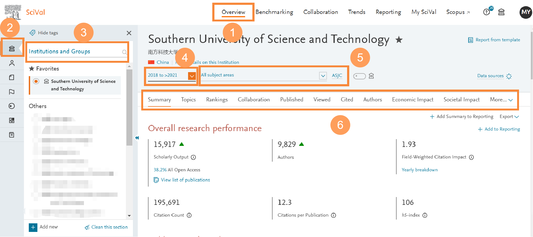Switch to the Societal Impact tab

point(461,100)
